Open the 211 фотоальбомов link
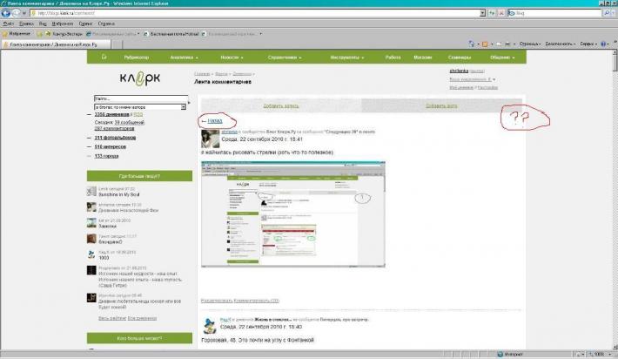 click(115, 138)
